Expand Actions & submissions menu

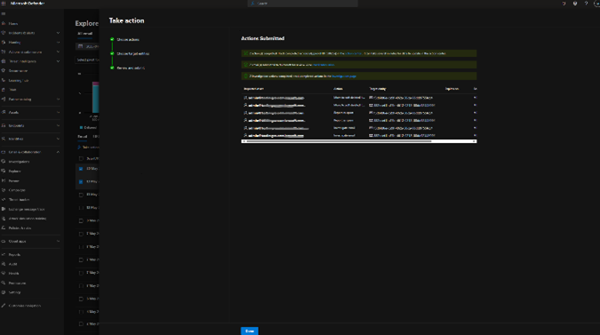click(58, 52)
